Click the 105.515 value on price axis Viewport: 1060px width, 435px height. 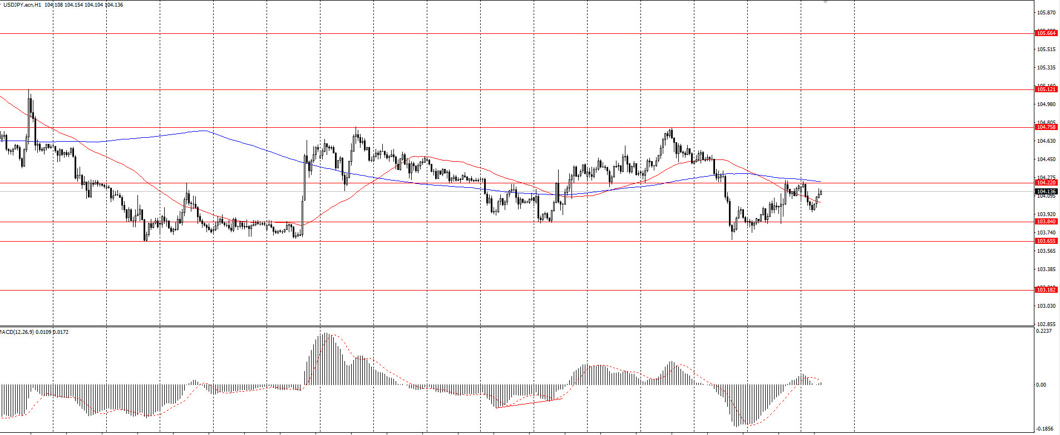(1046, 49)
